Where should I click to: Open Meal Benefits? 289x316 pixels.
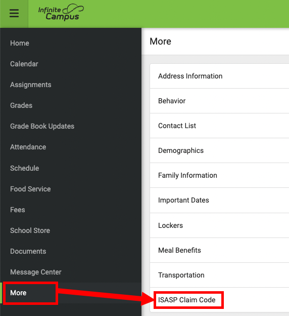click(219, 250)
